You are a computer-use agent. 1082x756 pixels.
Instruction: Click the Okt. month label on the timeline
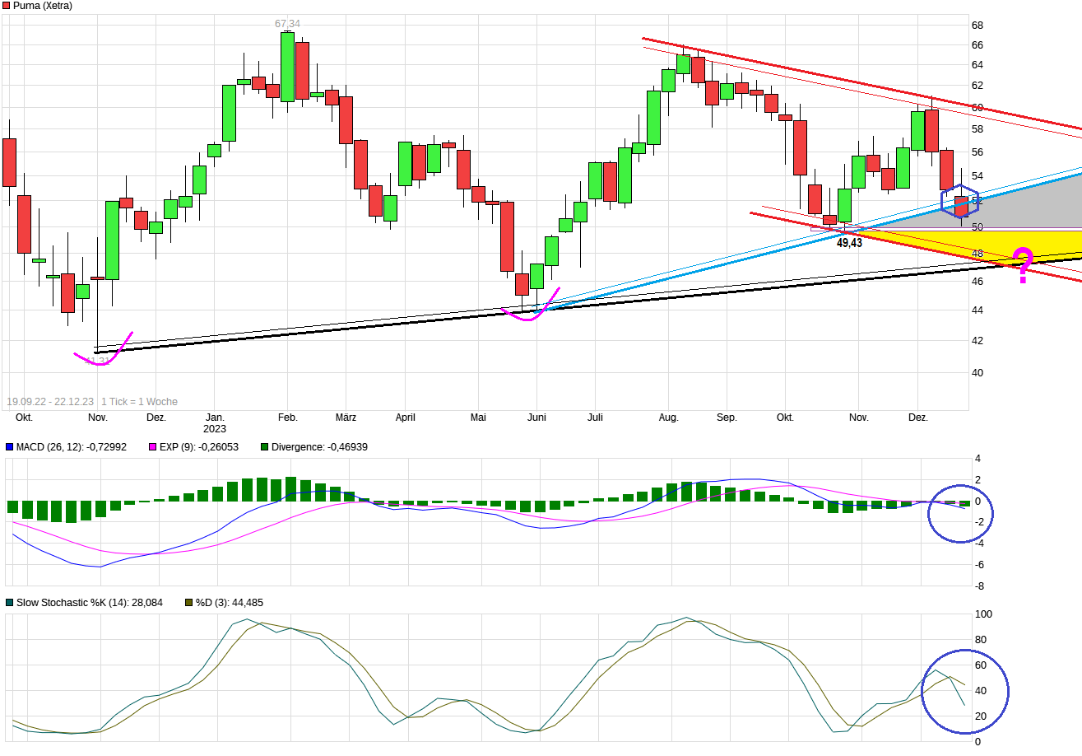point(24,418)
